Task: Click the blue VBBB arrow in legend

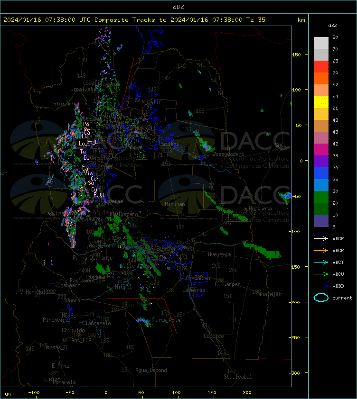Action: tap(321, 286)
